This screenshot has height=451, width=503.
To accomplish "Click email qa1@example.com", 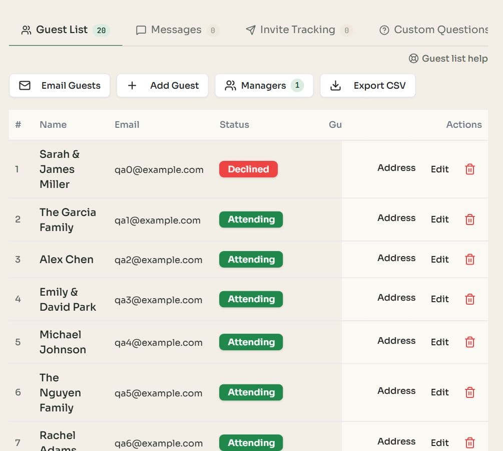I will pos(158,220).
